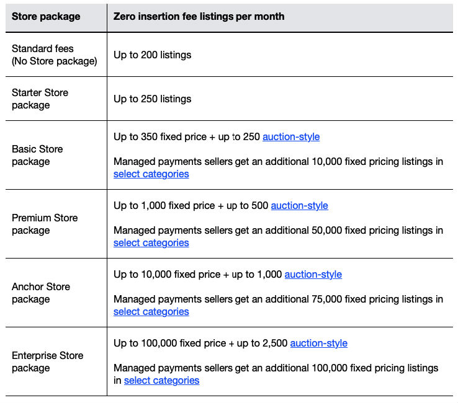458x403 pixels.
Task: Open select categories link under Basic Store
Action: pos(151,174)
